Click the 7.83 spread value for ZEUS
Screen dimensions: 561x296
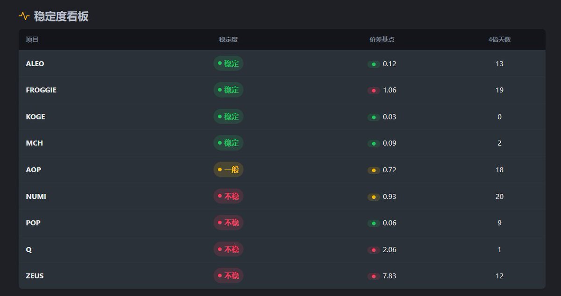[389, 276]
